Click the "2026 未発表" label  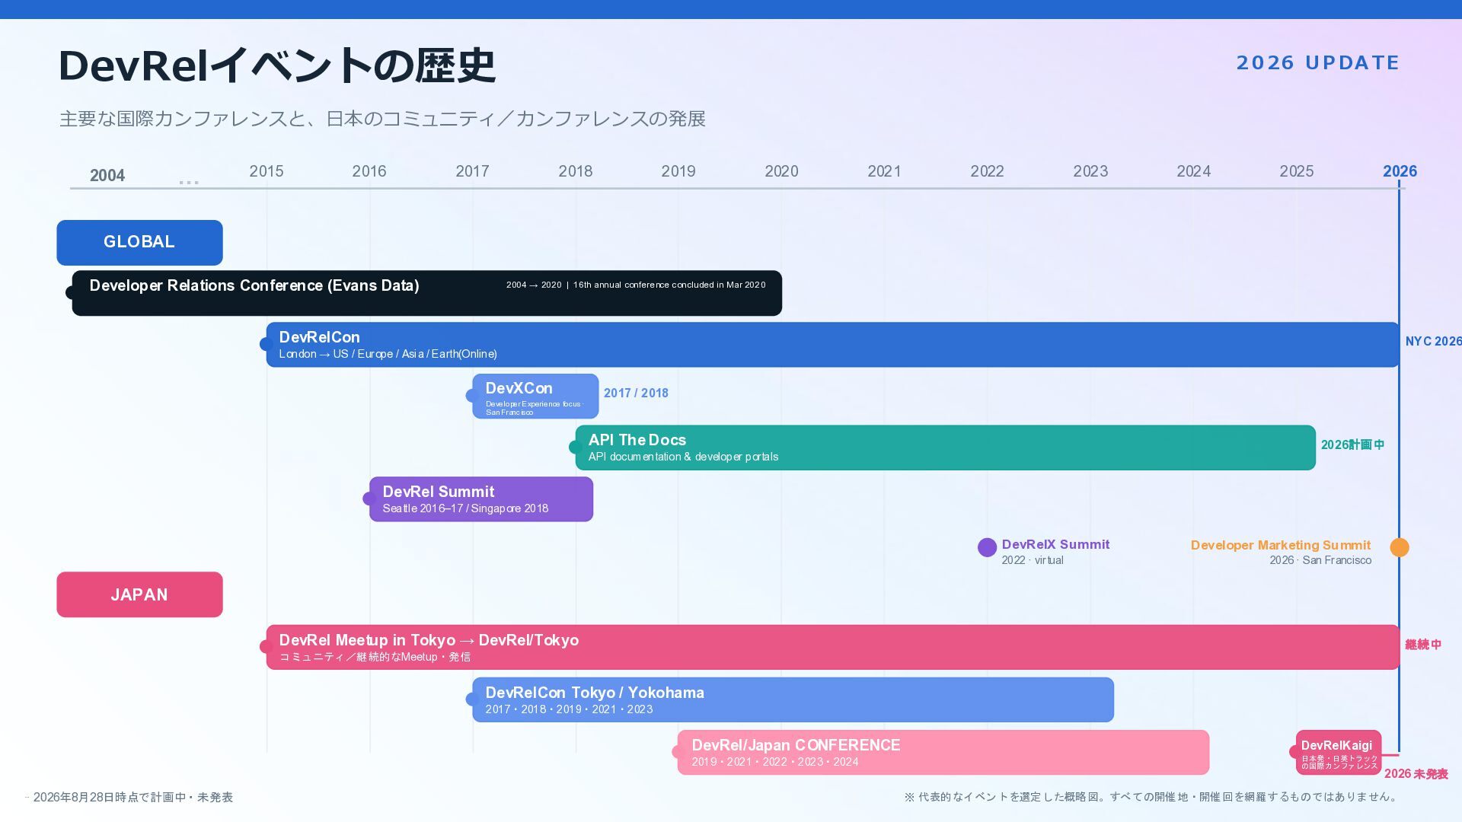point(1416,773)
